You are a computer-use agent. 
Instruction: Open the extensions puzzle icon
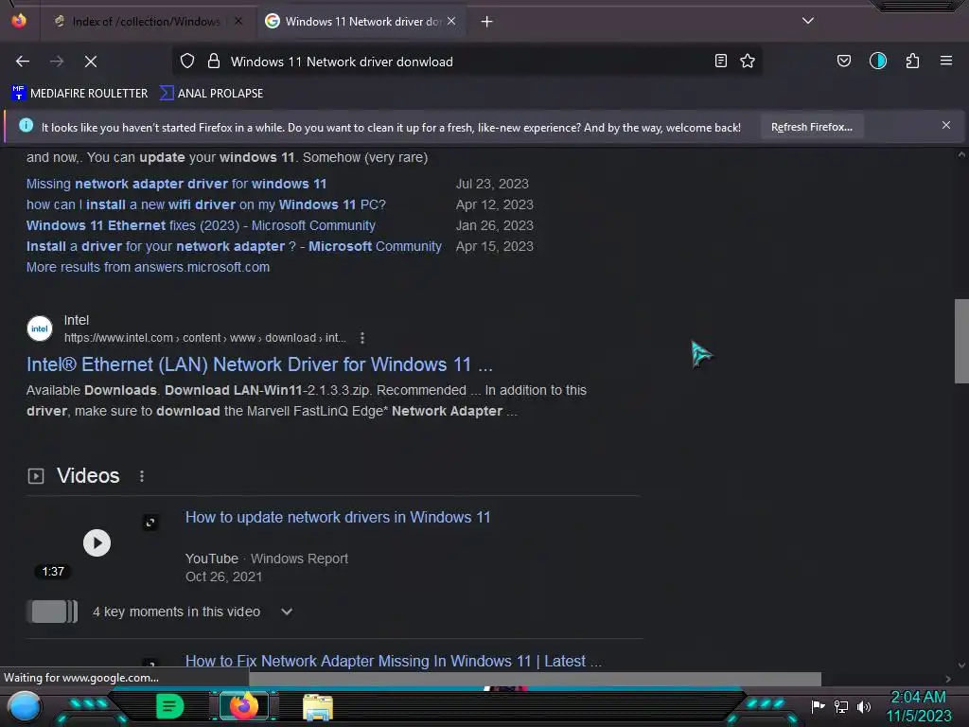913,62
